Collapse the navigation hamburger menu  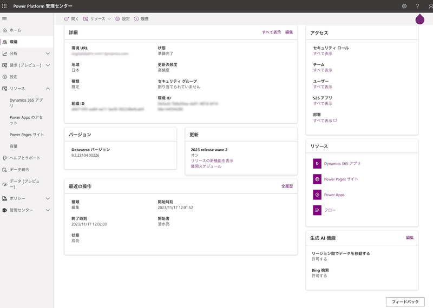point(4,19)
